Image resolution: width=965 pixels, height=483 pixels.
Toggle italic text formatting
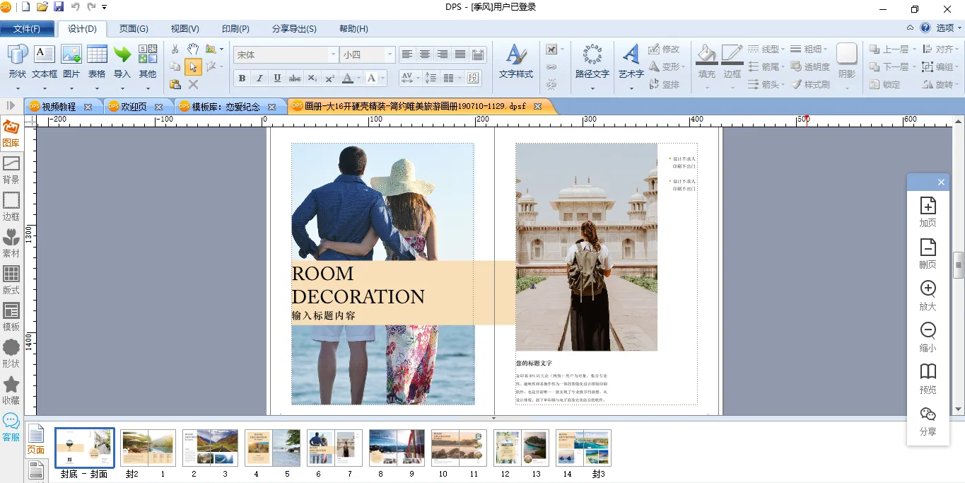(x=259, y=78)
